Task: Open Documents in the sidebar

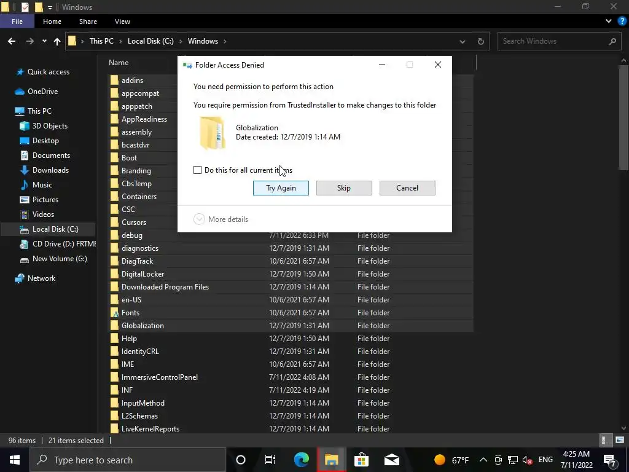Action: click(x=45, y=155)
